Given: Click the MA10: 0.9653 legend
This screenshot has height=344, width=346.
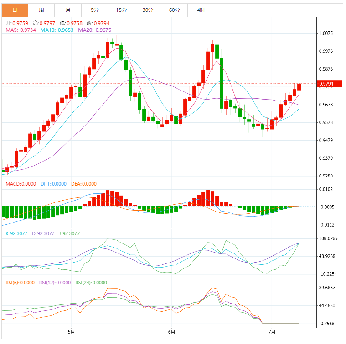Looking at the screenshot, I should 57,30.
